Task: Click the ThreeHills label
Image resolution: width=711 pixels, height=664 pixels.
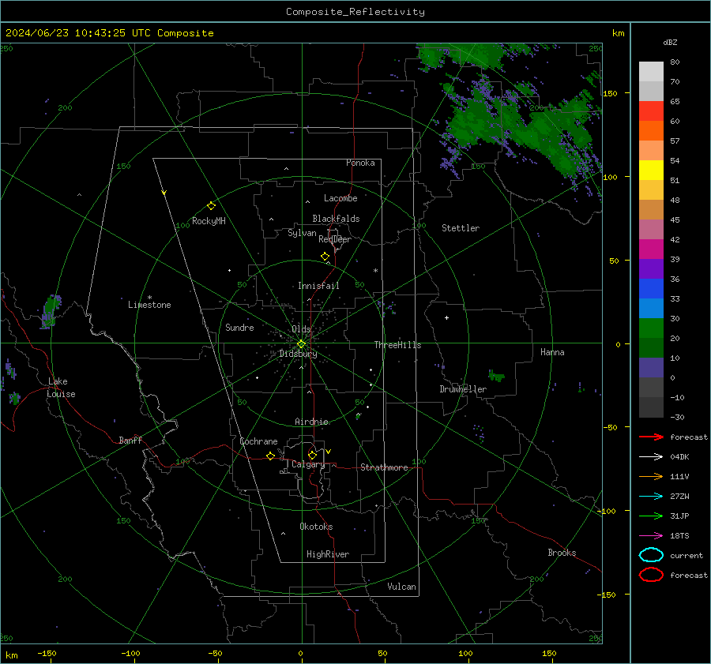Action: click(x=397, y=345)
